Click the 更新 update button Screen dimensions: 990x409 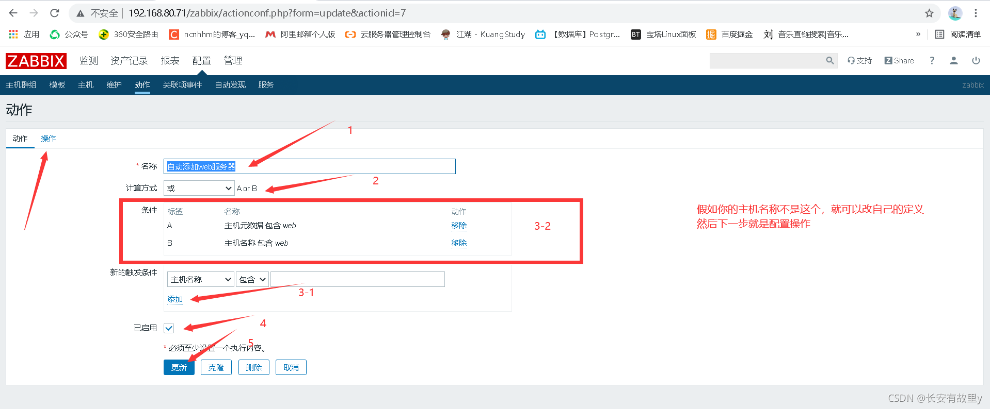point(179,367)
